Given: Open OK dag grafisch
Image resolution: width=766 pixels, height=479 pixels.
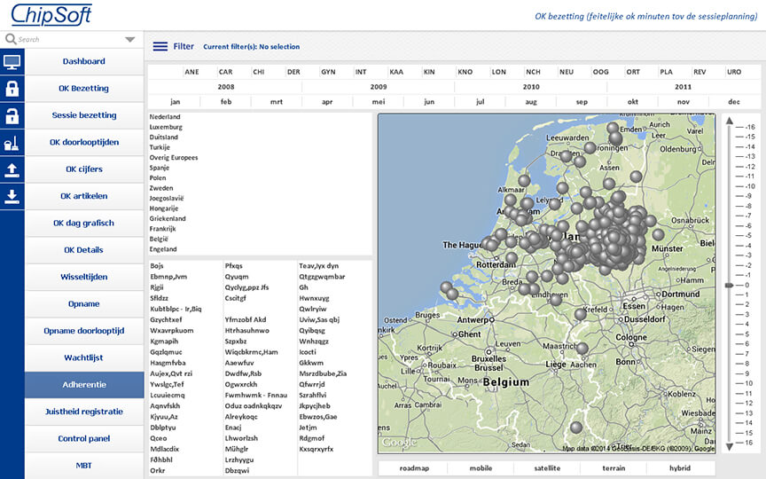Looking at the screenshot, I should (84, 223).
